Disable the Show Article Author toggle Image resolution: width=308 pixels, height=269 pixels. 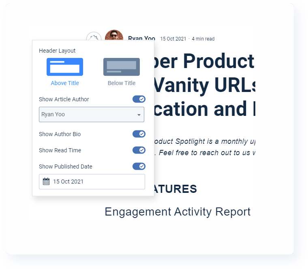[x=139, y=99]
